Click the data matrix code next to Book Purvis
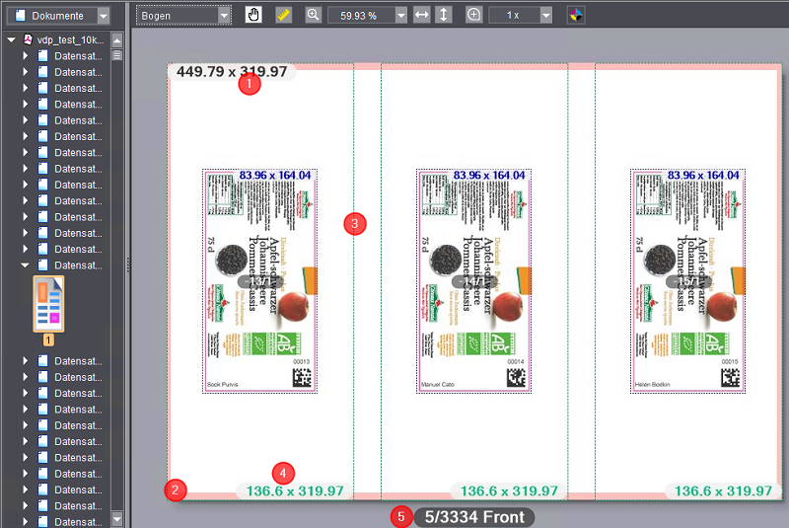Viewport: 789px width, 528px height. 302,378
